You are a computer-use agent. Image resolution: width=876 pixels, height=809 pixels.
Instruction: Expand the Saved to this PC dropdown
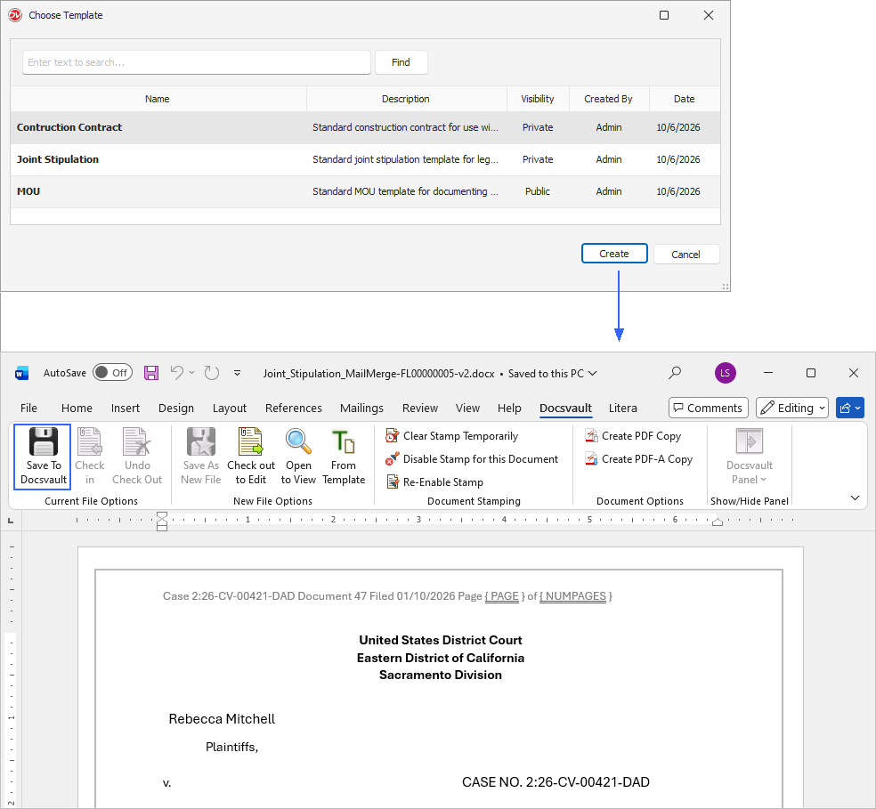pyautogui.click(x=593, y=373)
